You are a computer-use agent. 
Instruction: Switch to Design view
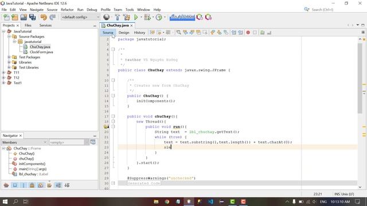pyautogui.click(x=124, y=33)
